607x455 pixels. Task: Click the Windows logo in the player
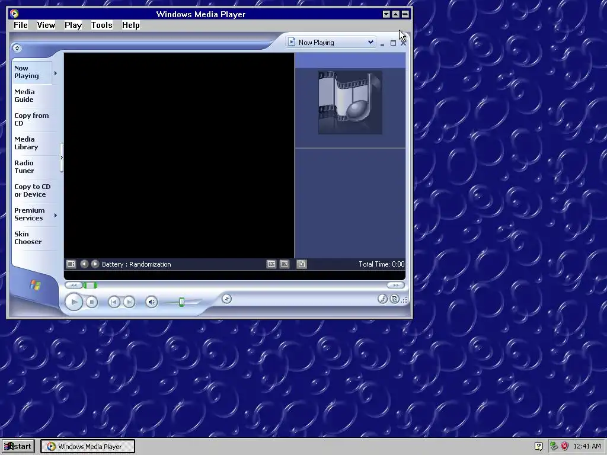click(x=35, y=285)
